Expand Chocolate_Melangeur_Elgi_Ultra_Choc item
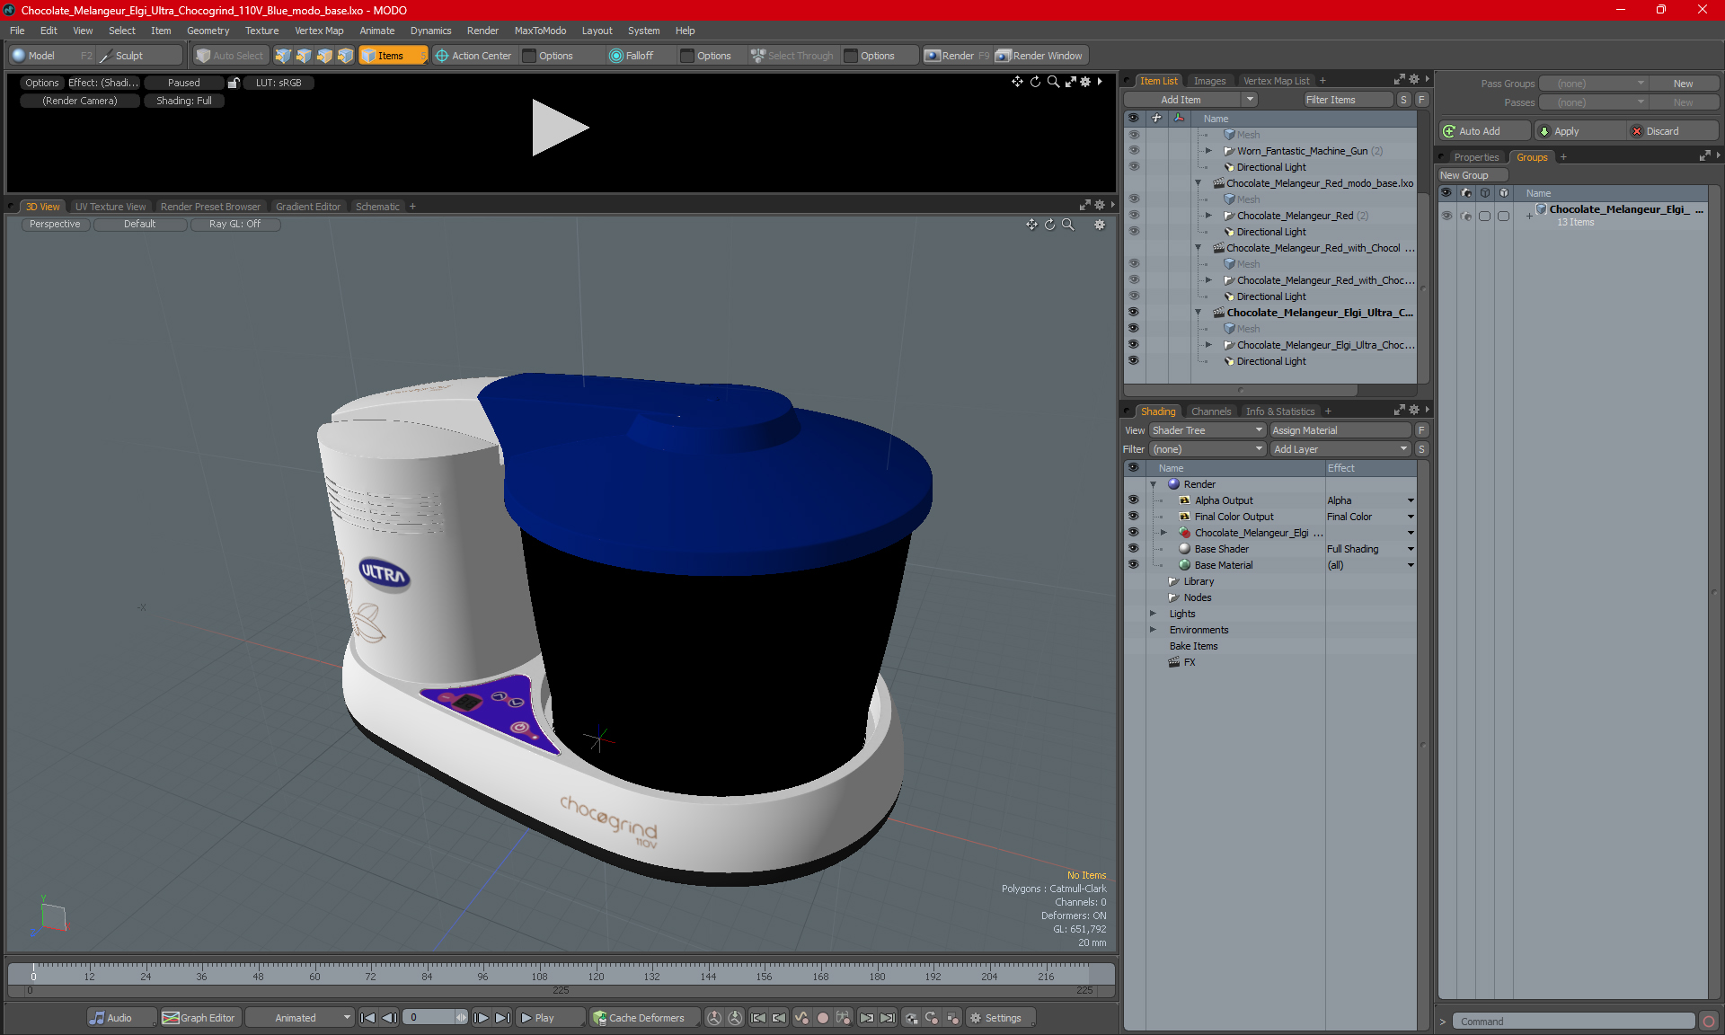The height and width of the screenshot is (1035, 1725). (1208, 345)
